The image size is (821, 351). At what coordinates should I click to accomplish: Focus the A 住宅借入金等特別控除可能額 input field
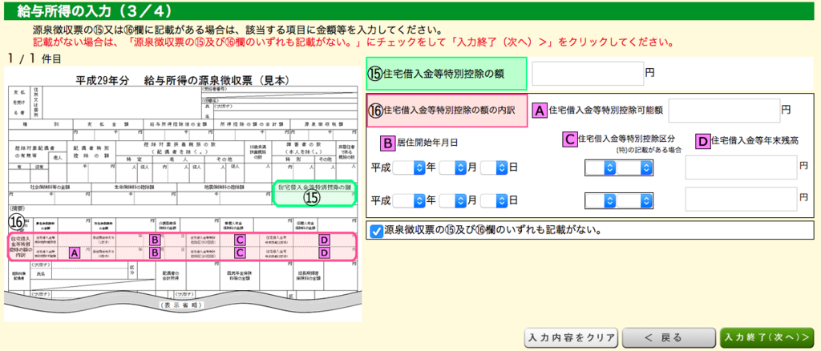[724, 110]
